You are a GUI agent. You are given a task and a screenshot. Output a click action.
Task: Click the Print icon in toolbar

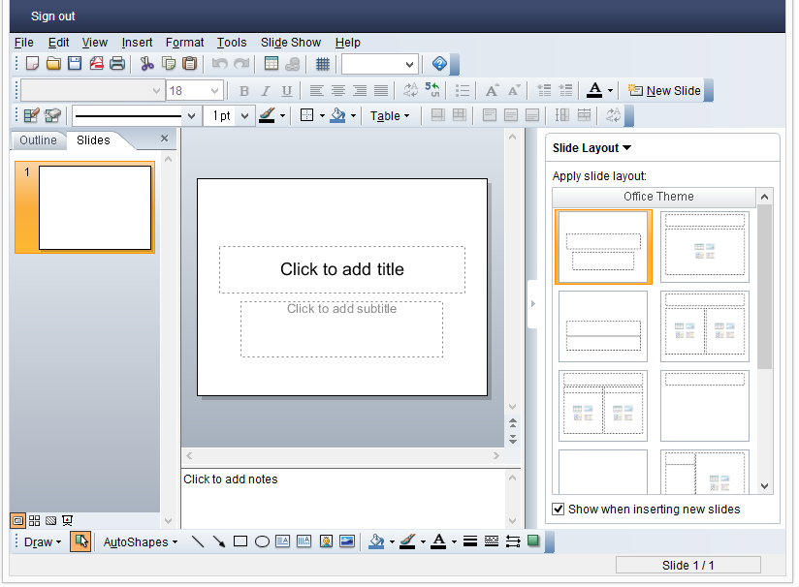(x=117, y=64)
